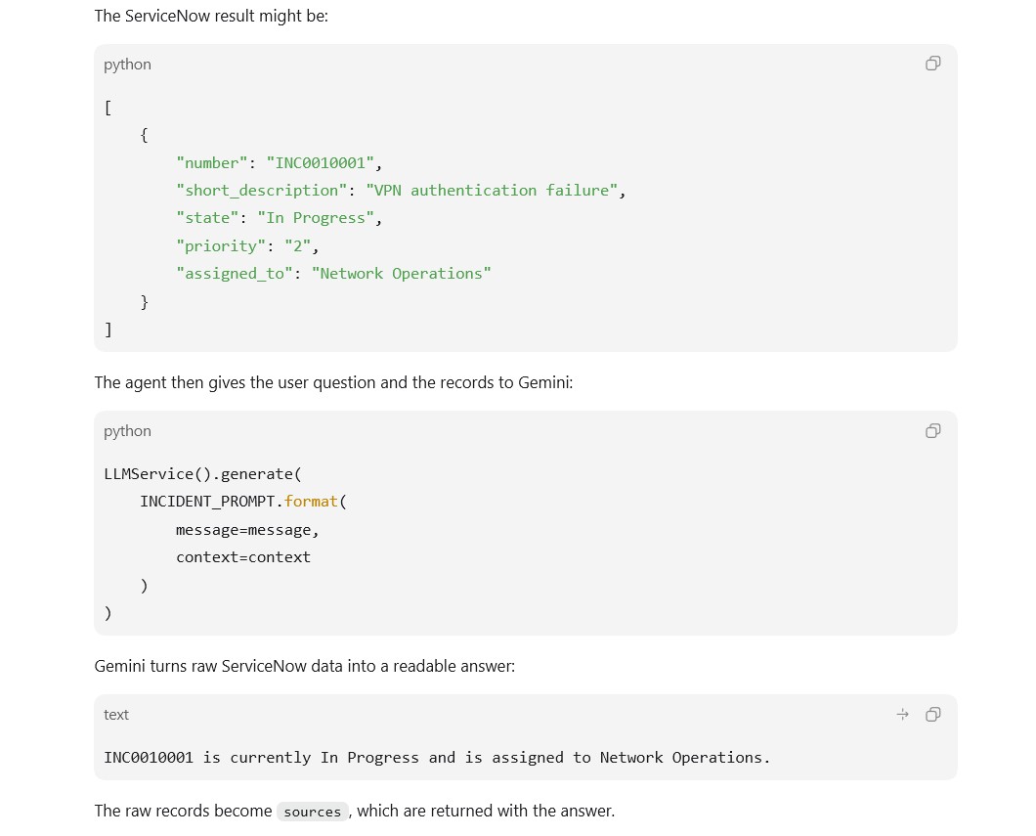The width and height of the screenshot is (1036, 836).
Task: Click the sentence "The ServiceNow result might be:"
Action: click(211, 16)
